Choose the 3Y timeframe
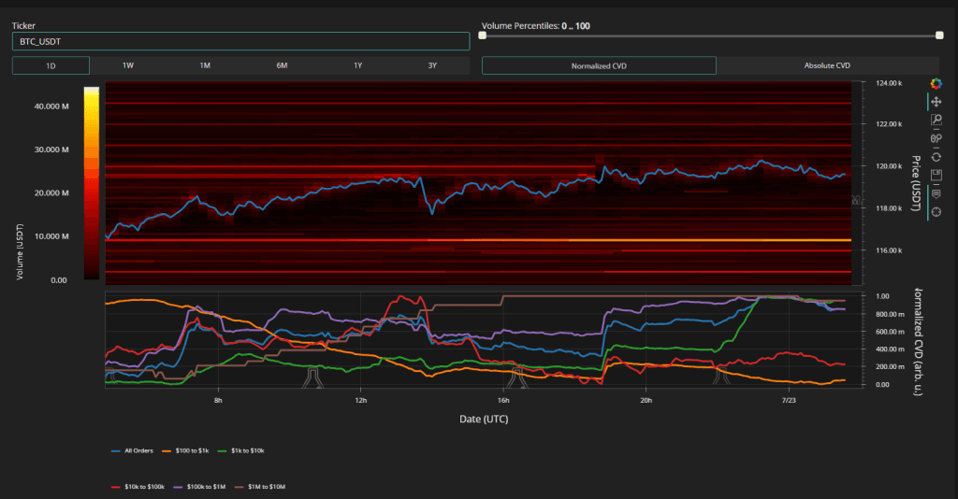Viewport: 958px width, 499px height. pos(432,65)
